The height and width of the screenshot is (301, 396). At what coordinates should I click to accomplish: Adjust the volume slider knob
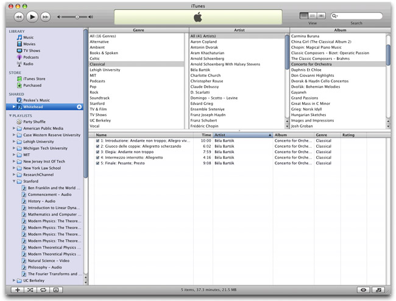pyautogui.click(x=77, y=17)
